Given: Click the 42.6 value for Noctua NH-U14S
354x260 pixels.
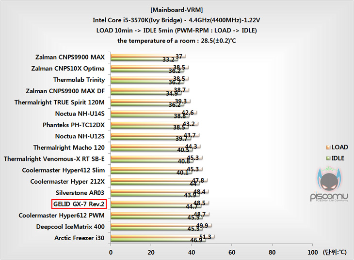Looking at the screenshot, I should 188,113.
